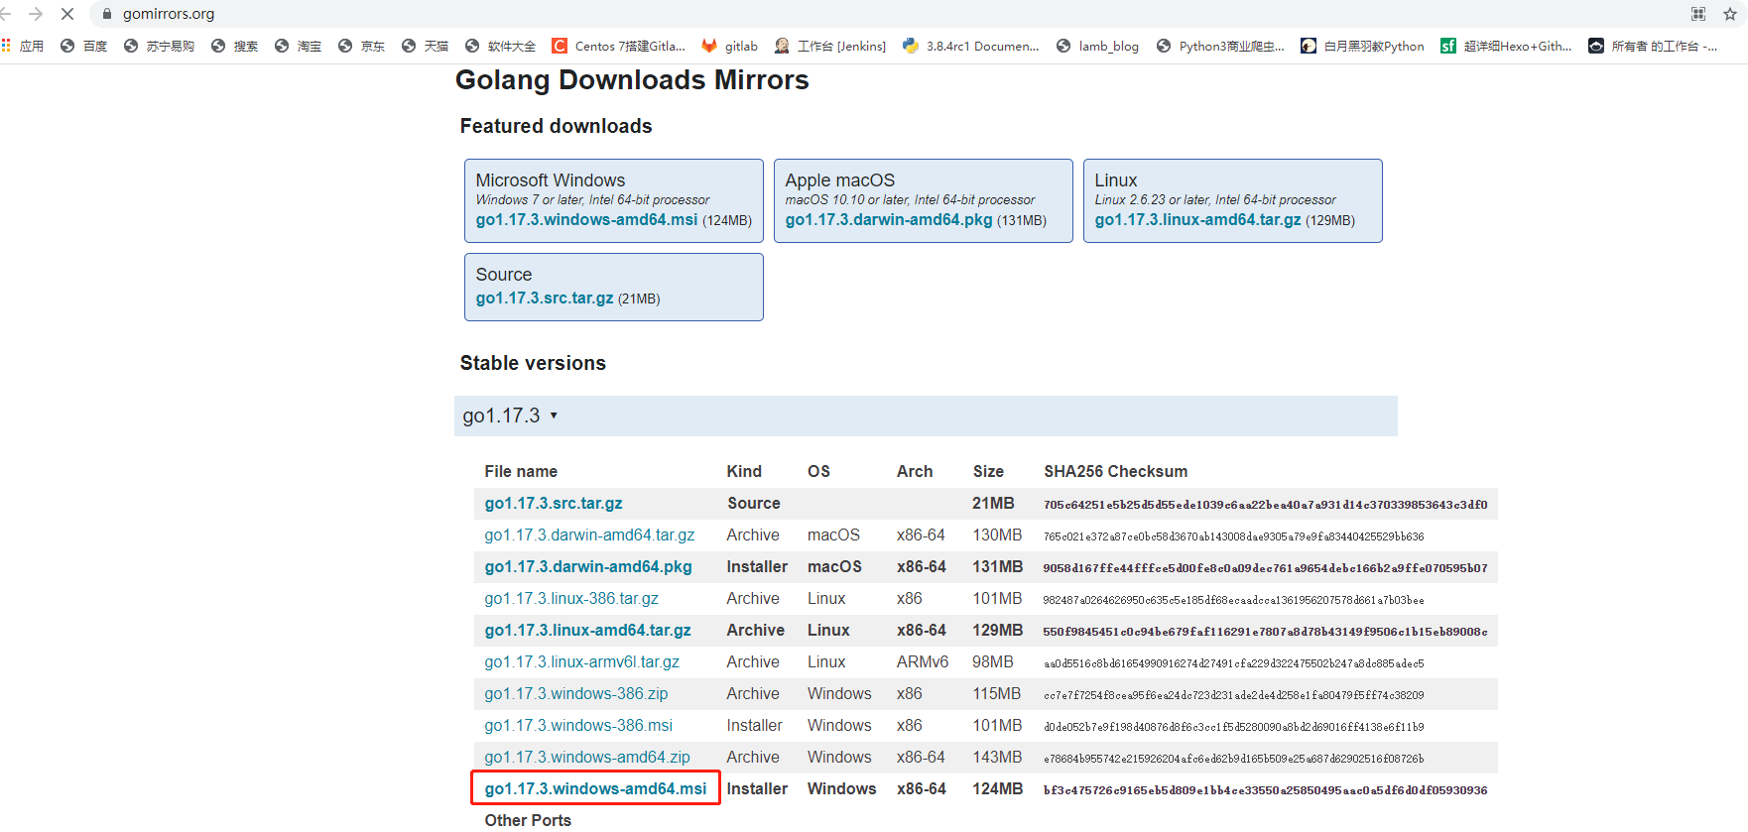1748x832 pixels.
Task: Download featured go1.17.3.src.tar.gz under Source box
Action: coord(545,298)
